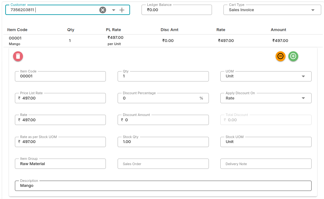Clear the Customer field with the X icon
The image size is (324, 199).
(x=103, y=10)
